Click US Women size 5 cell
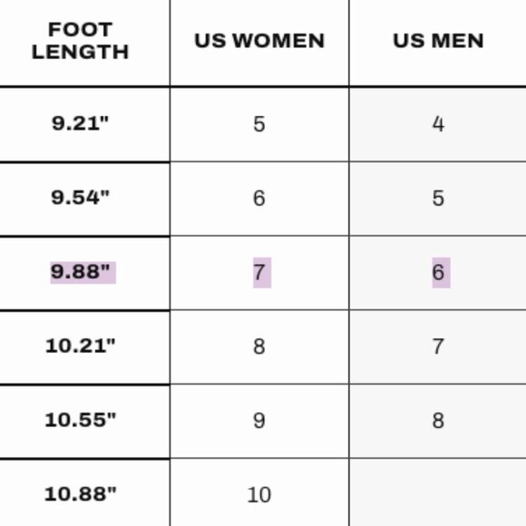 tap(259, 124)
